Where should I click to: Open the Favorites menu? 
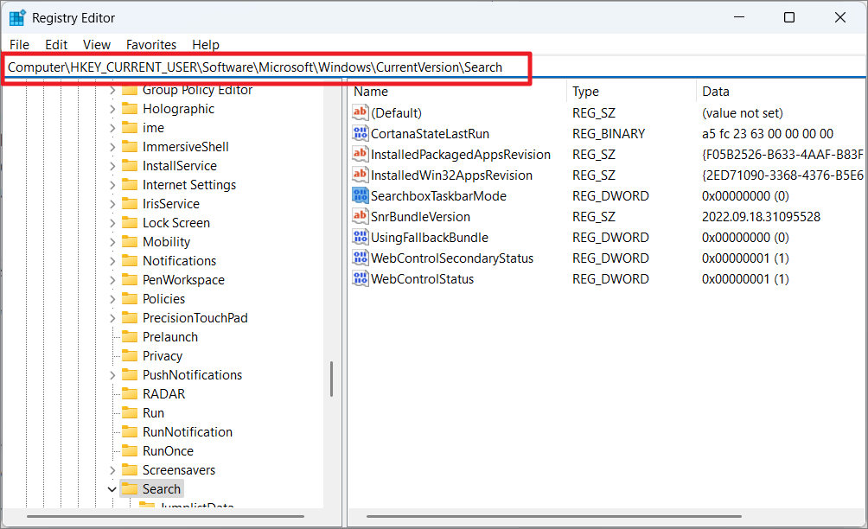150,45
